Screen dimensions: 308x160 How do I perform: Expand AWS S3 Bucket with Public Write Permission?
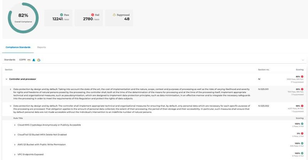15,145
